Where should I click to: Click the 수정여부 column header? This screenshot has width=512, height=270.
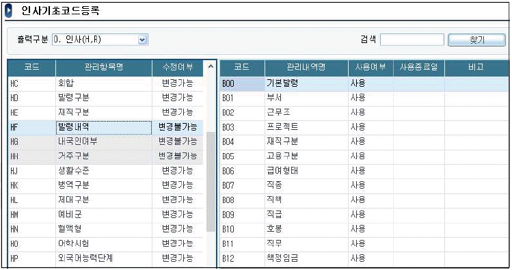click(178, 67)
